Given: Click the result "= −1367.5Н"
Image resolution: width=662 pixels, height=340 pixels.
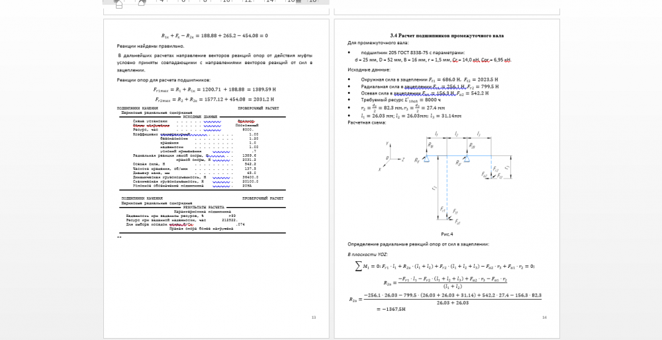Looking at the screenshot, I should click(x=391, y=309).
